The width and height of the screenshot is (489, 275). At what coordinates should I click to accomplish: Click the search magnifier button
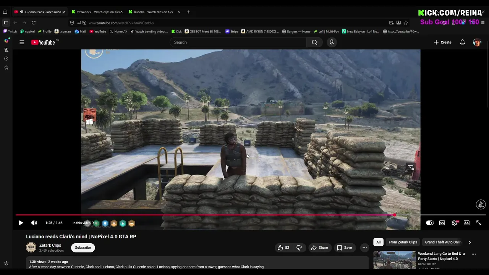(x=314, y=42)
